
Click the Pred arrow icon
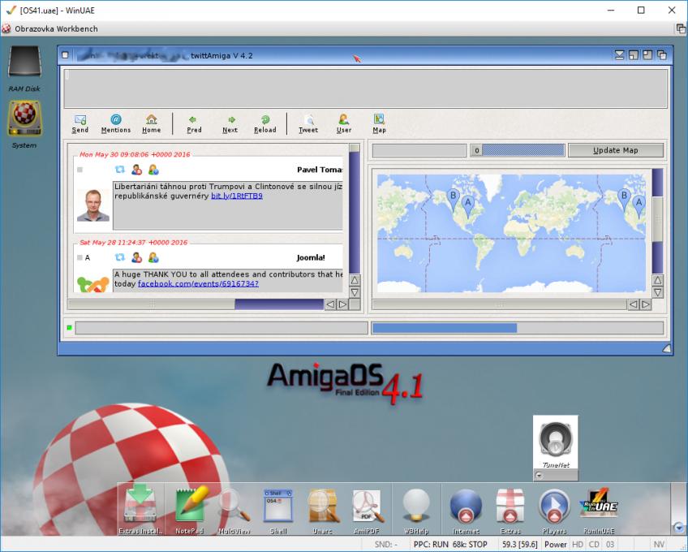[194, 123]
